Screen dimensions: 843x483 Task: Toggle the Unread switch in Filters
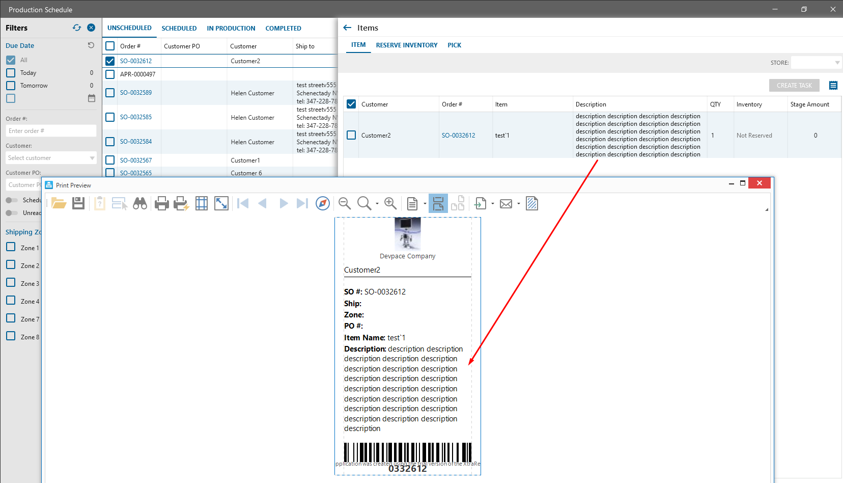pyautogui.click(x=12, y=213)
